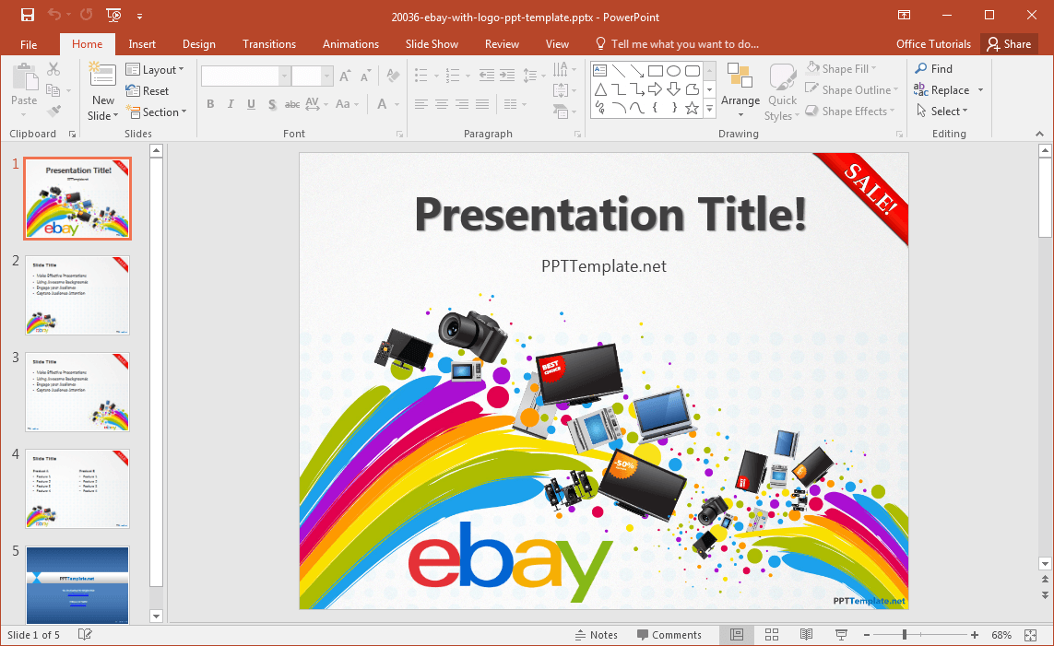This screenshot has width=1054, height=646.
Task: Toggle Normal view button in status bar
Action: pos(737,635)
